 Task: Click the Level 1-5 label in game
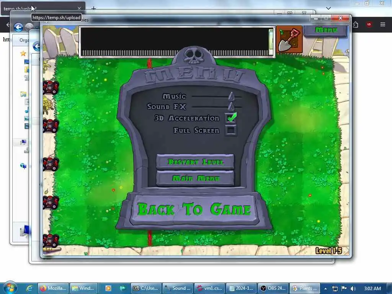[328, 251]
